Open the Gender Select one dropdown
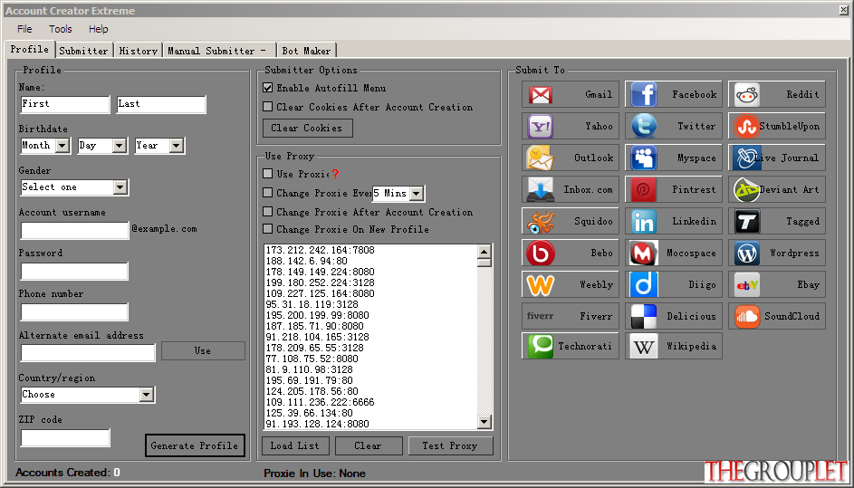854x488 pixels. (120, 187)
